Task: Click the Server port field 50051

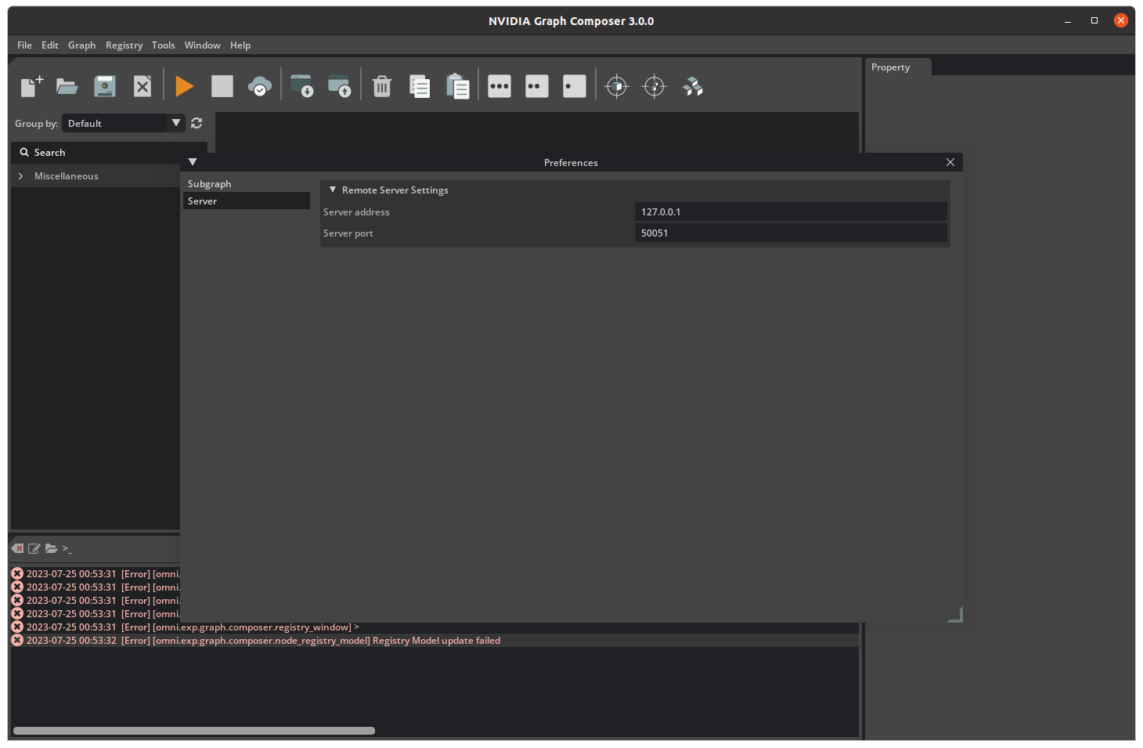Action: tap(791, 233)
